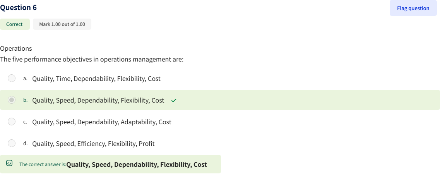Click answer text with Adaptability and Cost
Viewport: 440px width, 185px height.
[101, 122]
